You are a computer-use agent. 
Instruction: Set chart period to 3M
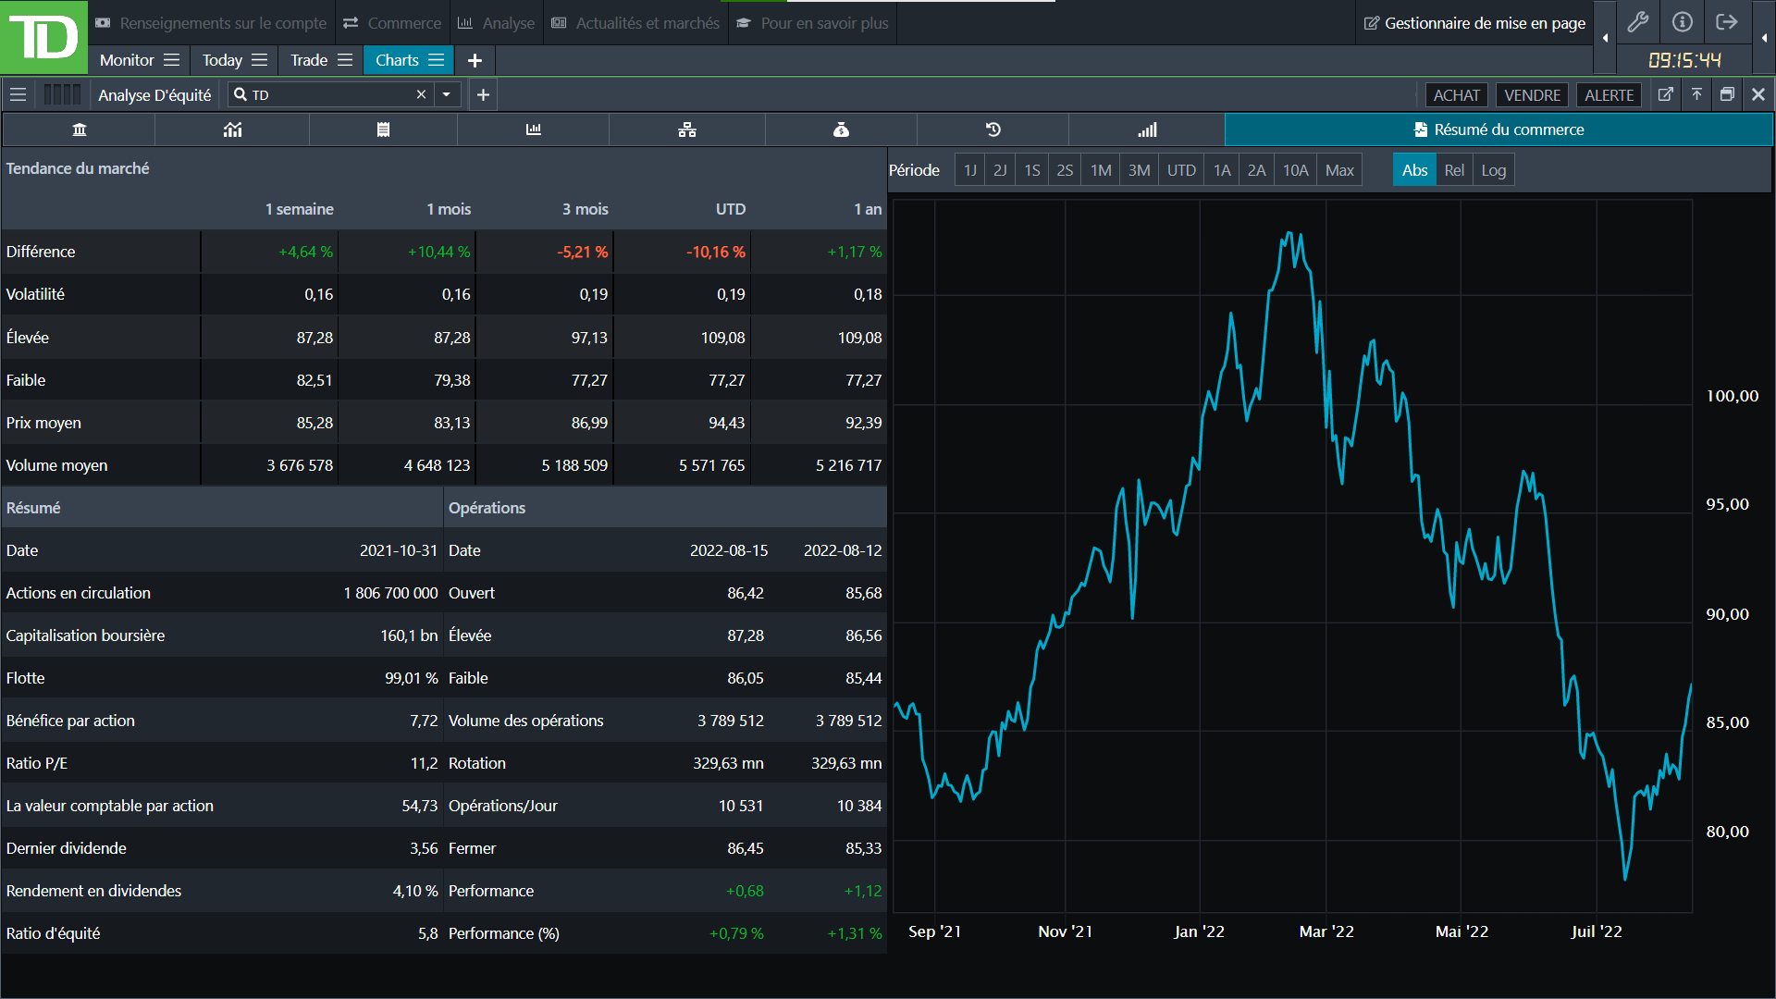[1139, 170]
